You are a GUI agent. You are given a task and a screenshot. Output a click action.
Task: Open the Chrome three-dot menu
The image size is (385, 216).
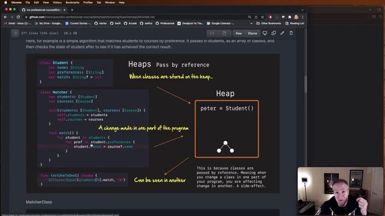point(303,17)
